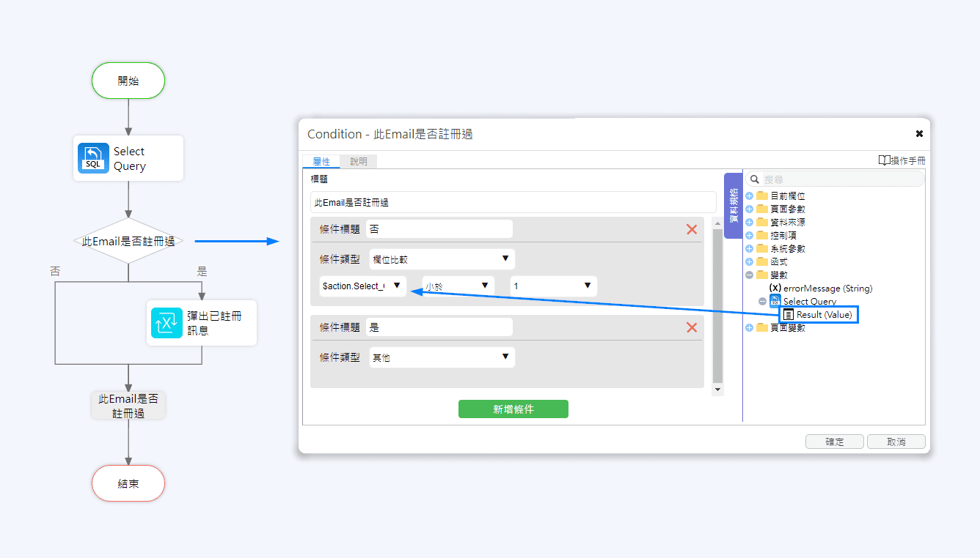Expand the 控制項 tree node
The height and width of the screenshot is (558, 980).
coord(750,236)
